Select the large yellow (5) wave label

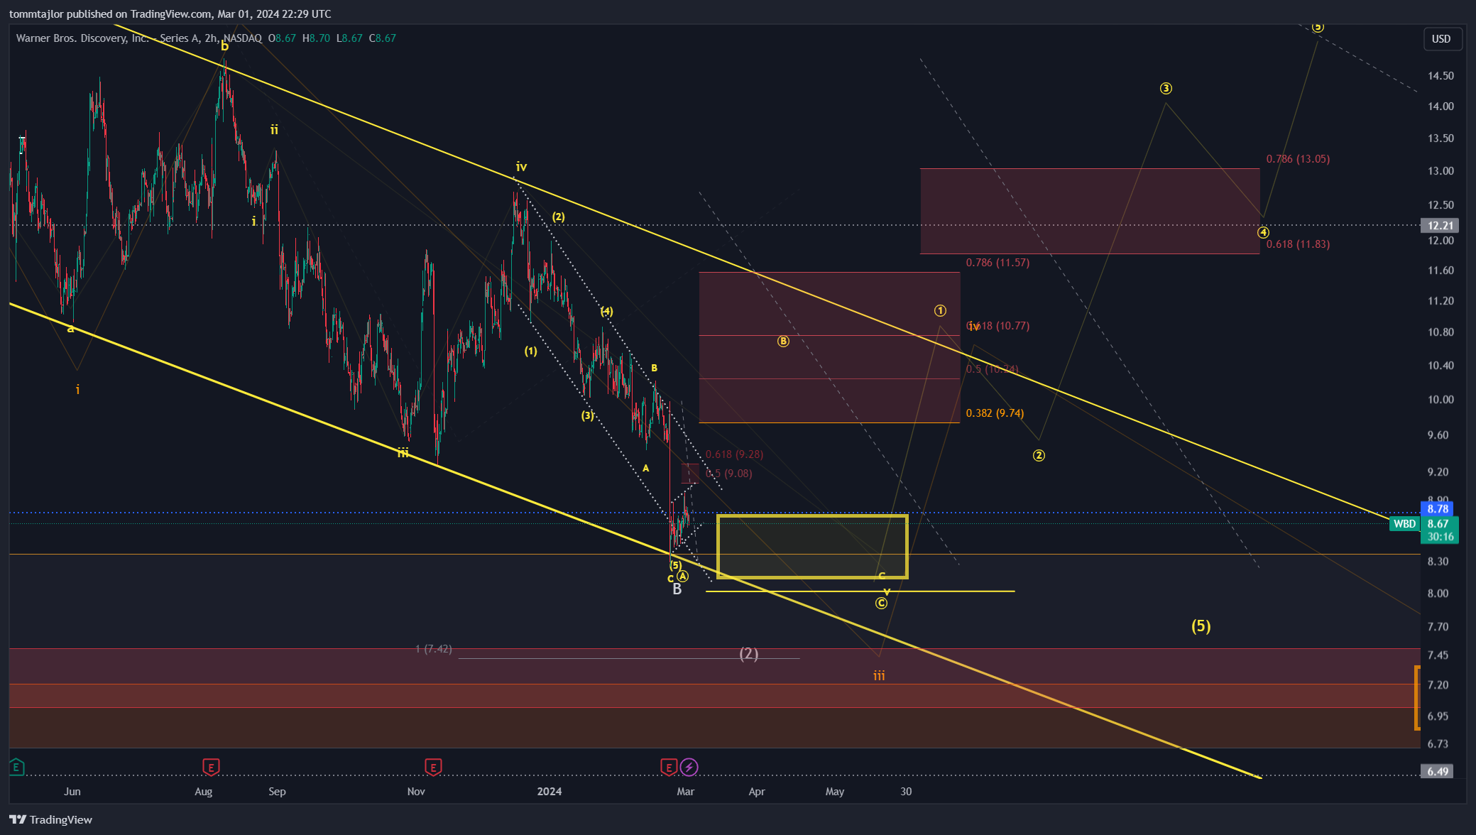click(x=1201, y=626)
